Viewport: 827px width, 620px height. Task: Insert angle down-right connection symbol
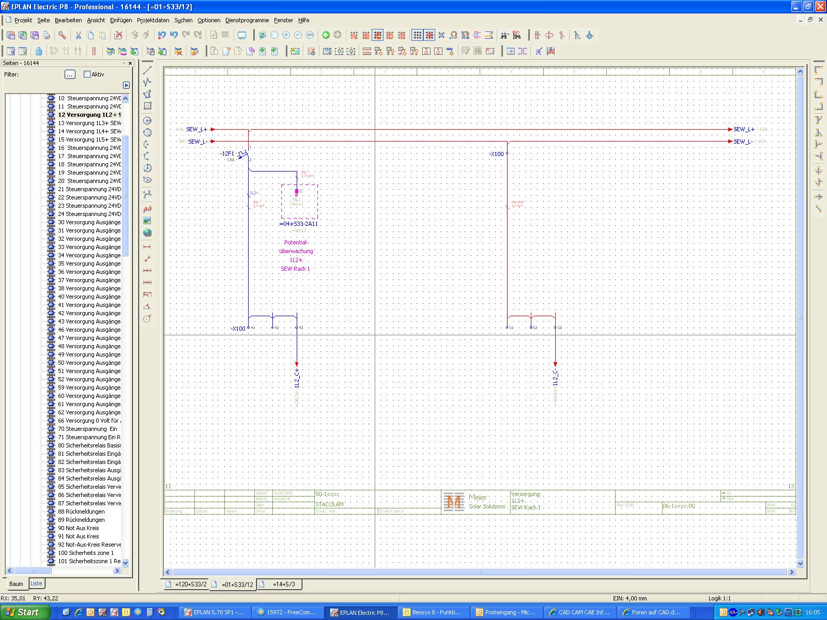coord(819,70)
